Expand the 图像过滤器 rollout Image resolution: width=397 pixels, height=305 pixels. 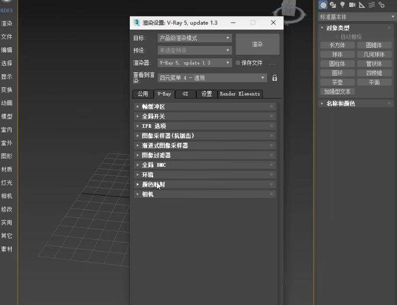(x=205, y=155)
